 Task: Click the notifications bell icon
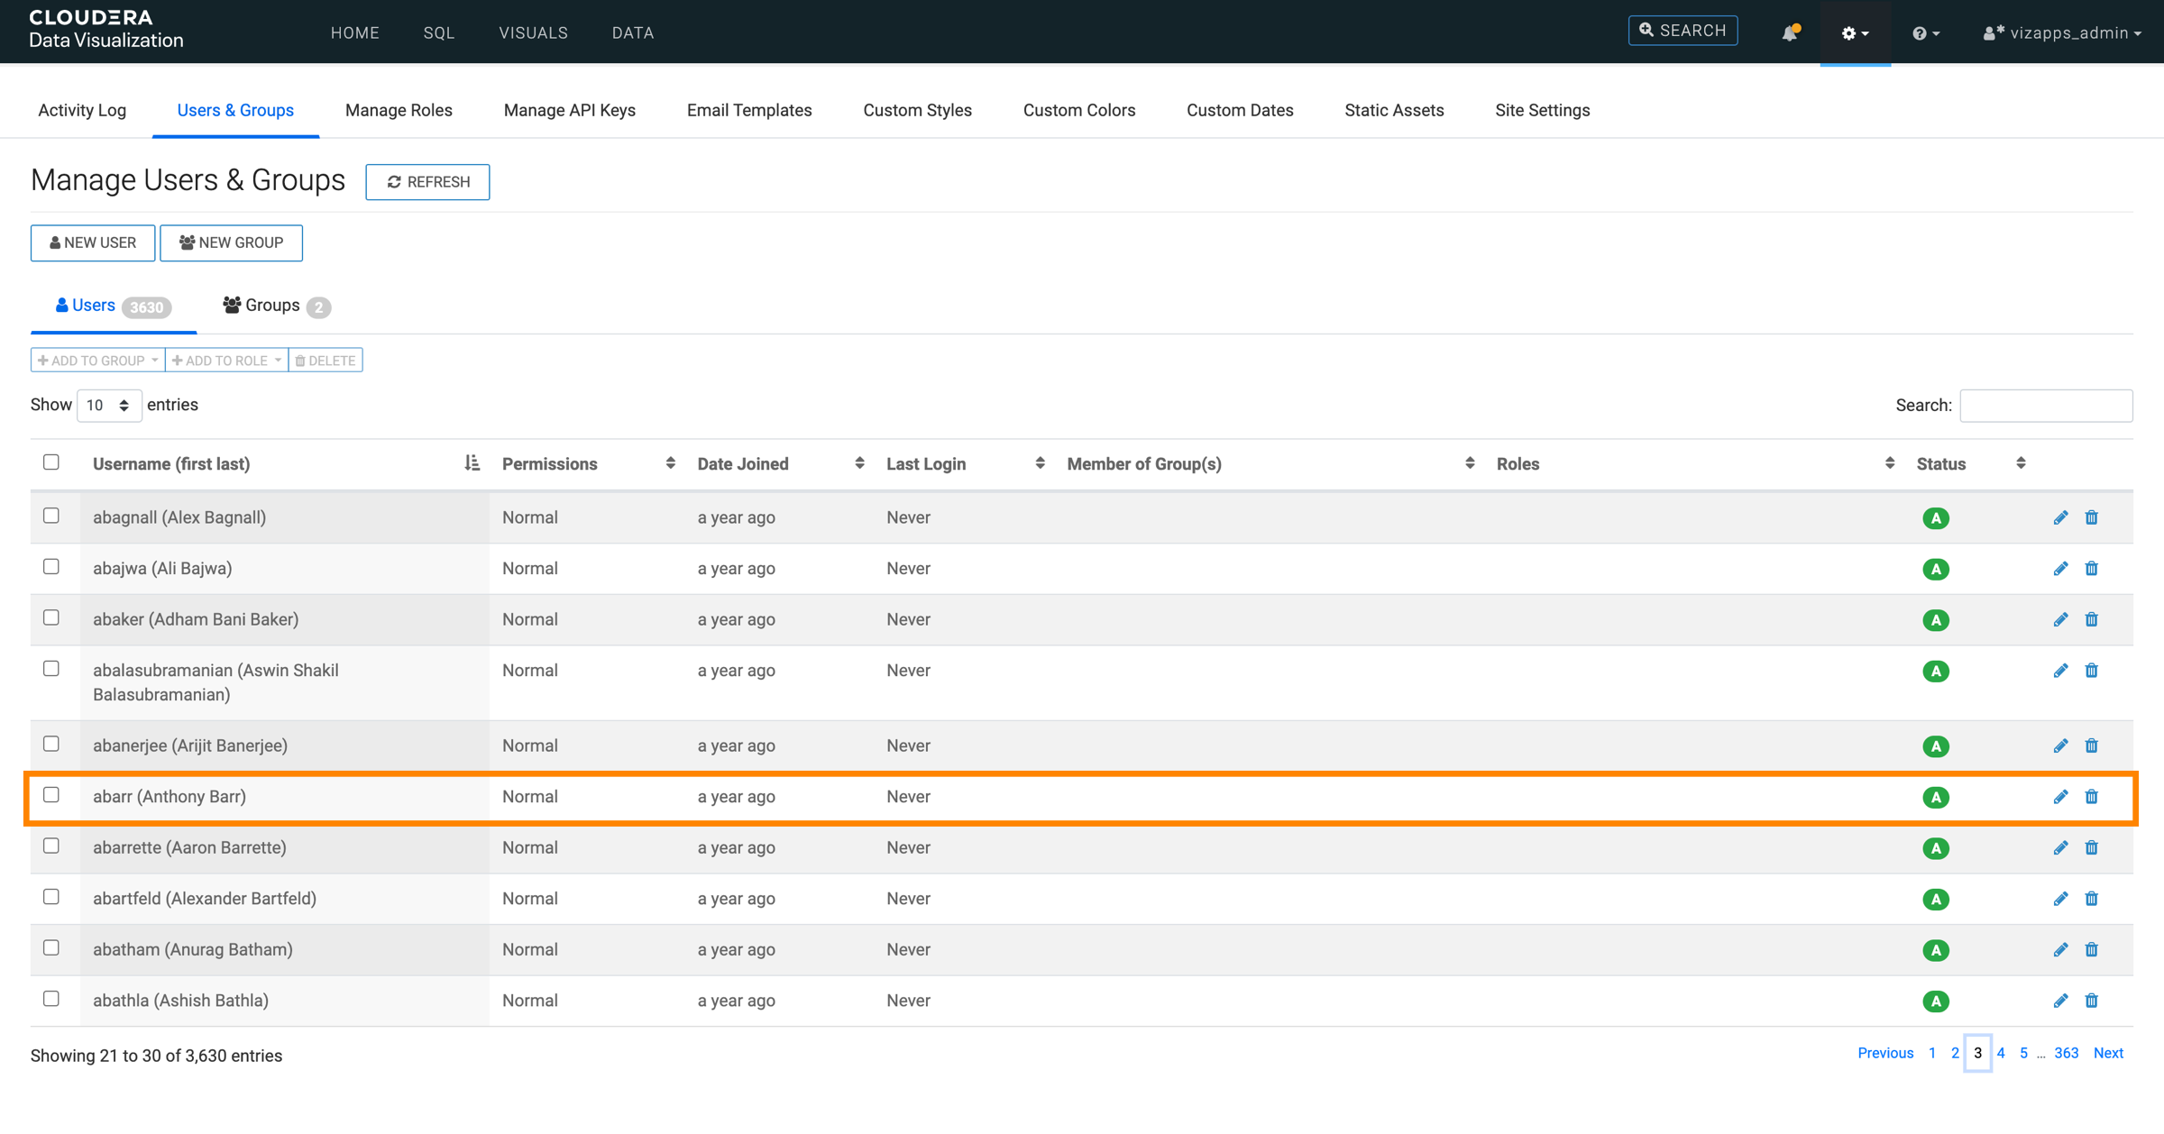pyautogui.click(x=1789, y=32)
